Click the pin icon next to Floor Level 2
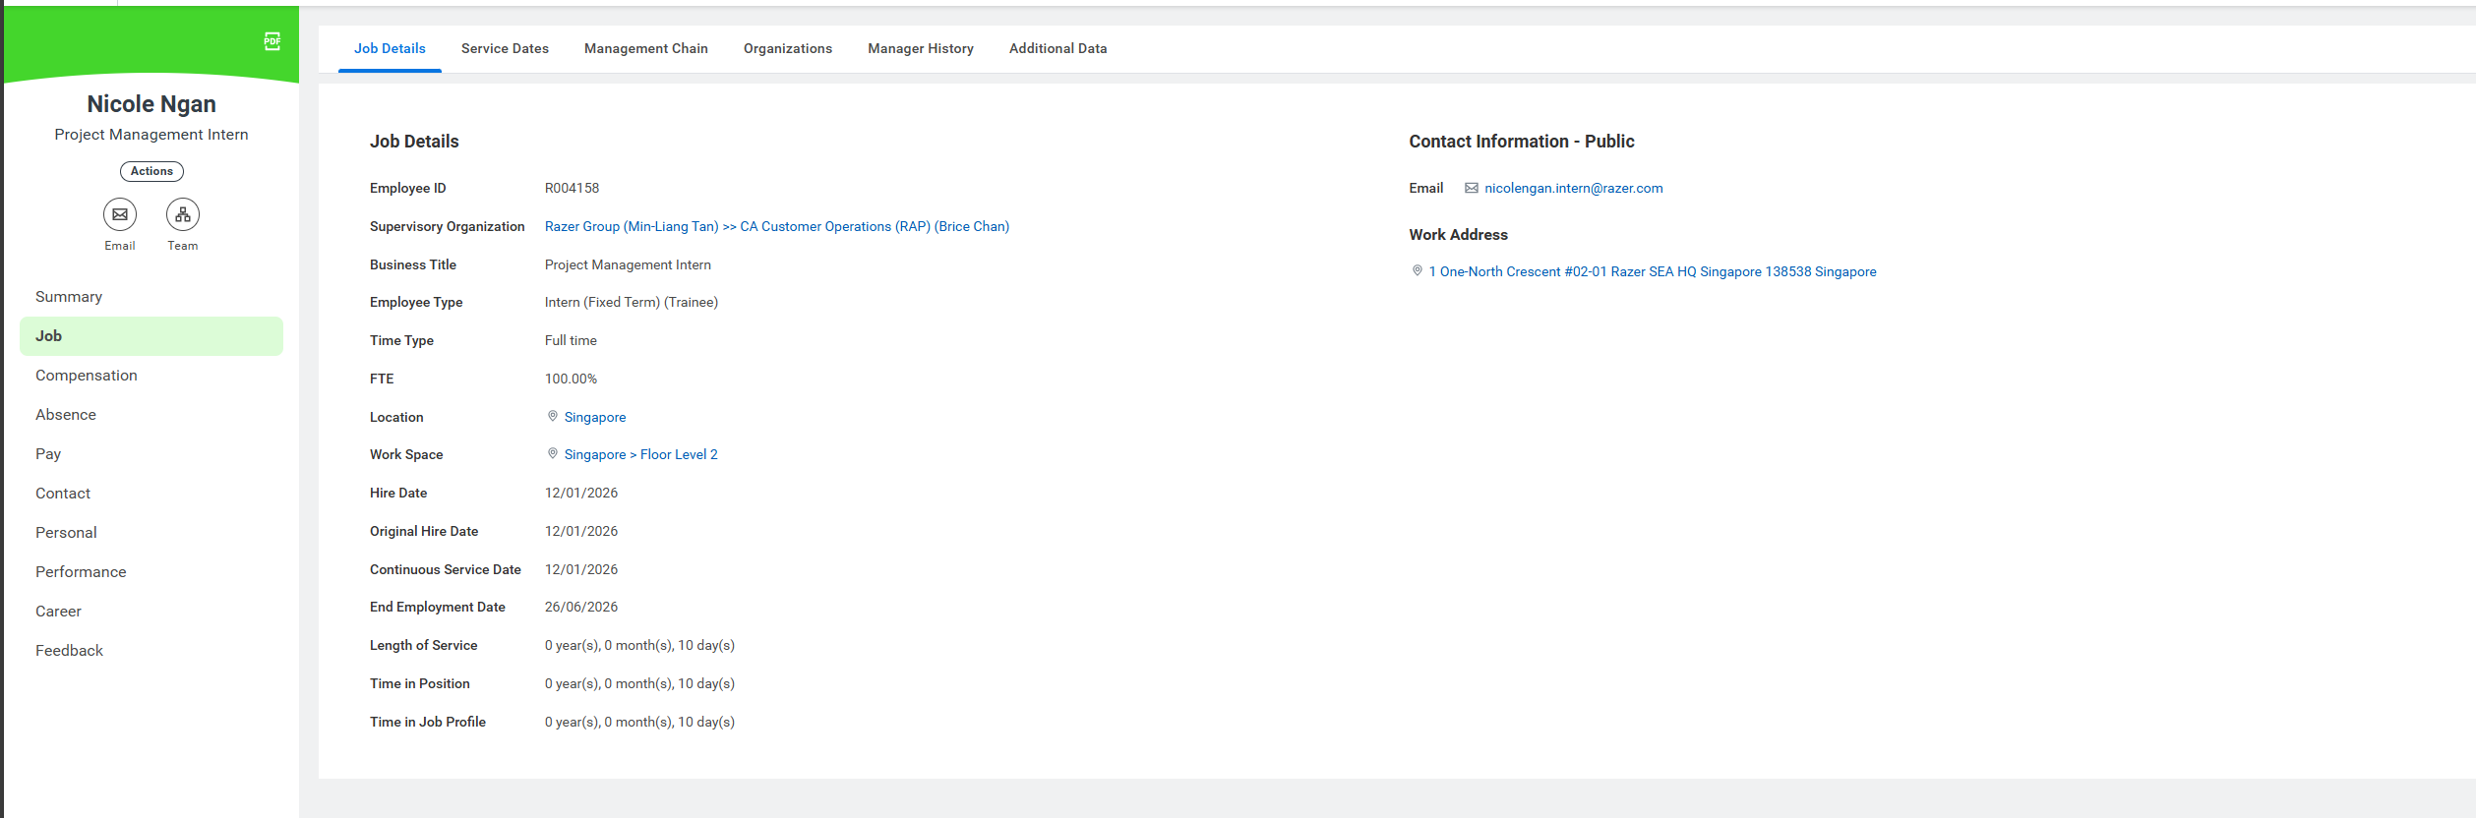Viewport: 2476px width, 818px height. point(553,454)
